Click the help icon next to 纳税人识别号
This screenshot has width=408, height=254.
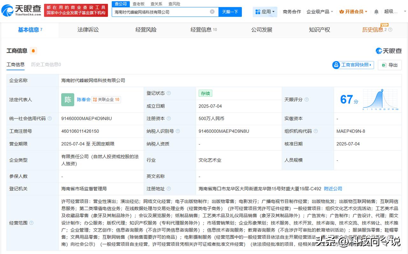click(x=178, y=131)
